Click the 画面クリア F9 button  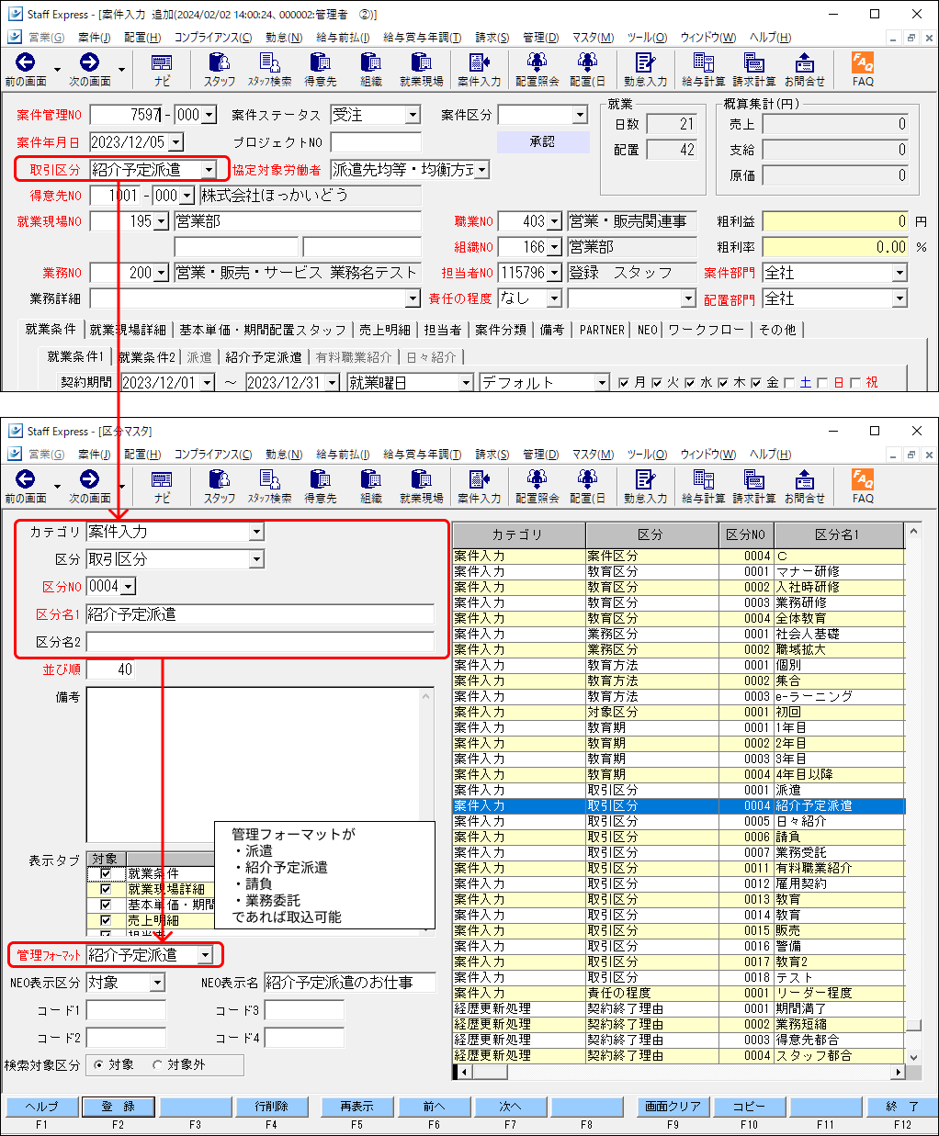673,1107
